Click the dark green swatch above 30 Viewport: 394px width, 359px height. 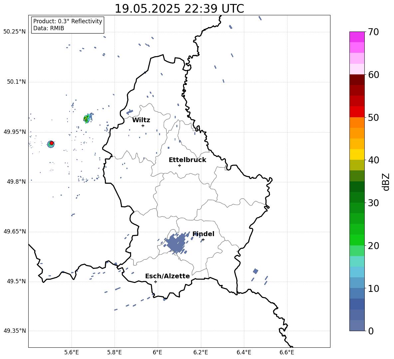pos(357,187)
